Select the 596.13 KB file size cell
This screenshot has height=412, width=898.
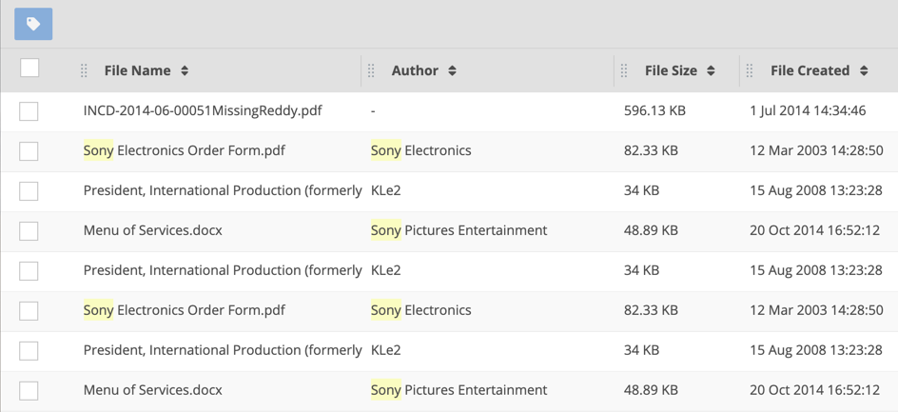[654, 111]
